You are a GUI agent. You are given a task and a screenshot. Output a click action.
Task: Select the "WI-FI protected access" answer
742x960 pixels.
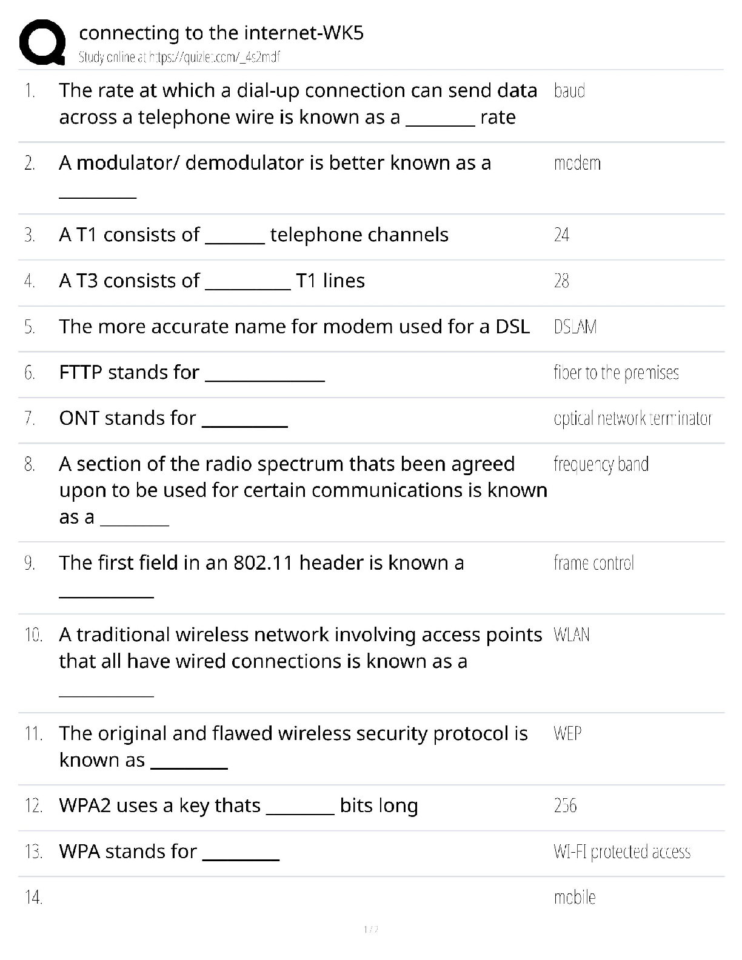tap(622, 852)
